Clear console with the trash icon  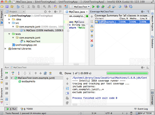[67, 103]
